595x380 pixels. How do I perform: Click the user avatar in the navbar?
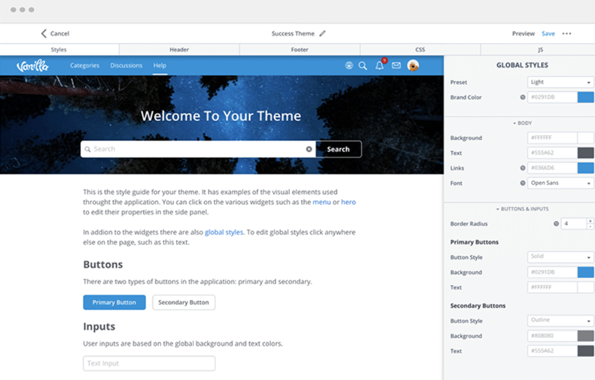[413, 65]
